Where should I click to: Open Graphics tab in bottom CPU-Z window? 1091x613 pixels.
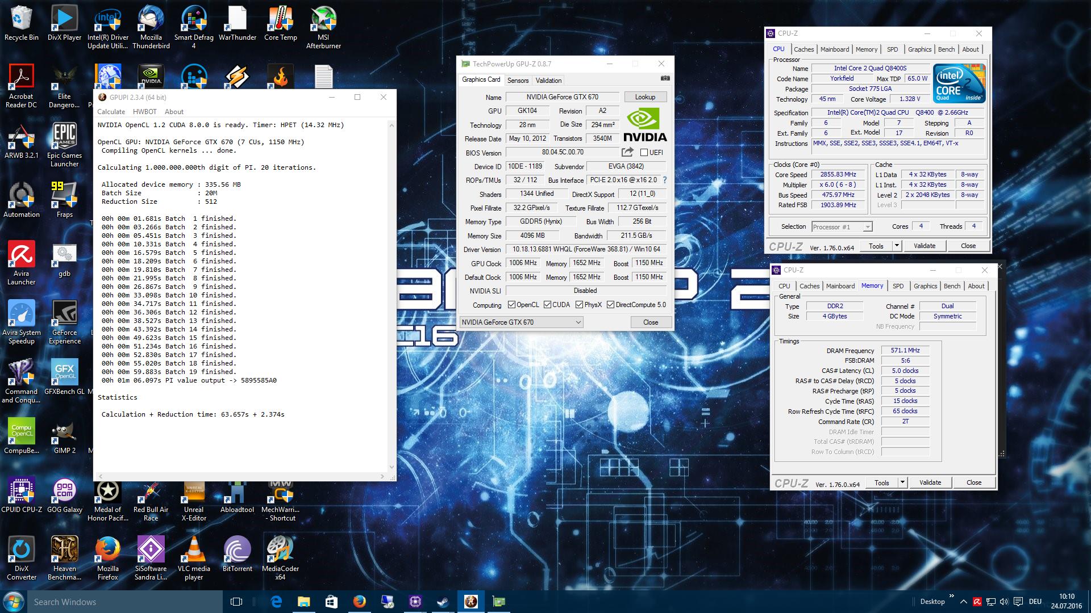(925, 286)
